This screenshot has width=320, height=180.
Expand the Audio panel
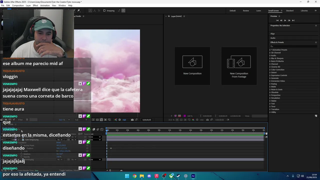click(x=273, y=38)
